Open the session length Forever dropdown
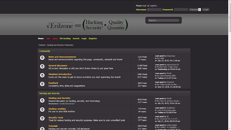This screenshot has width=231, height=130. click(195, 10)
